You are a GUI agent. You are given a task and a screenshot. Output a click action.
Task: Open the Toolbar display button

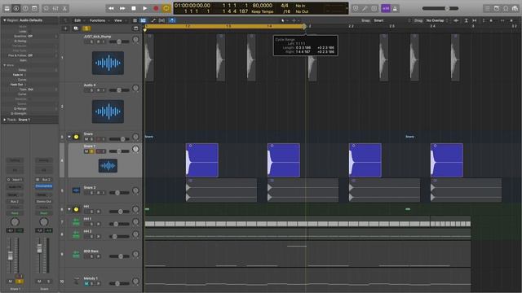pyautogui.click(x=34, y=8)
